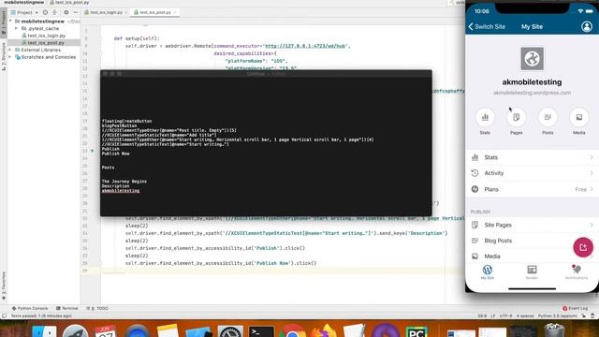Open the Blog Posts row
The width and height of the screenshot is (599, 337).
[x=532, y=241]
